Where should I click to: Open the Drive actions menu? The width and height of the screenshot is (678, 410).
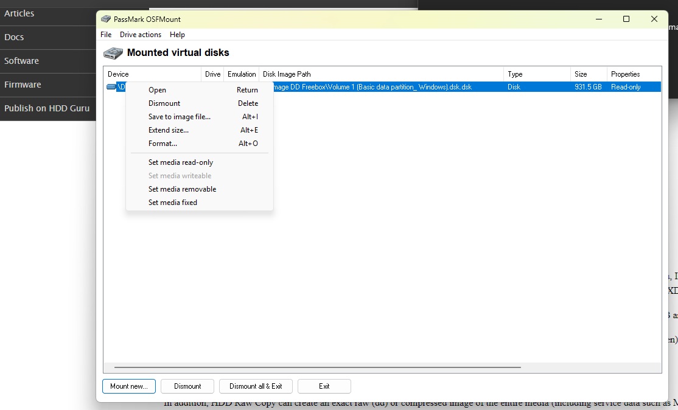[141, 35]
